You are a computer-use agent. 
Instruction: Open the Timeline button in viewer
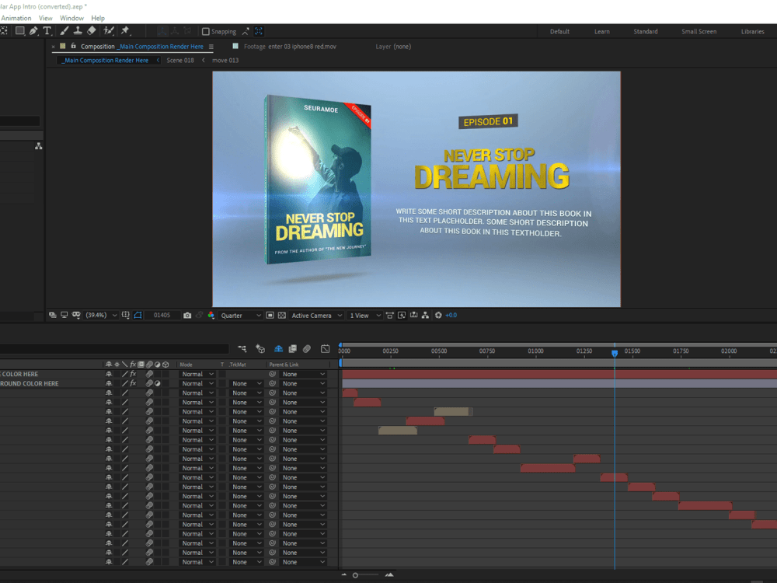tap(414, 316)
